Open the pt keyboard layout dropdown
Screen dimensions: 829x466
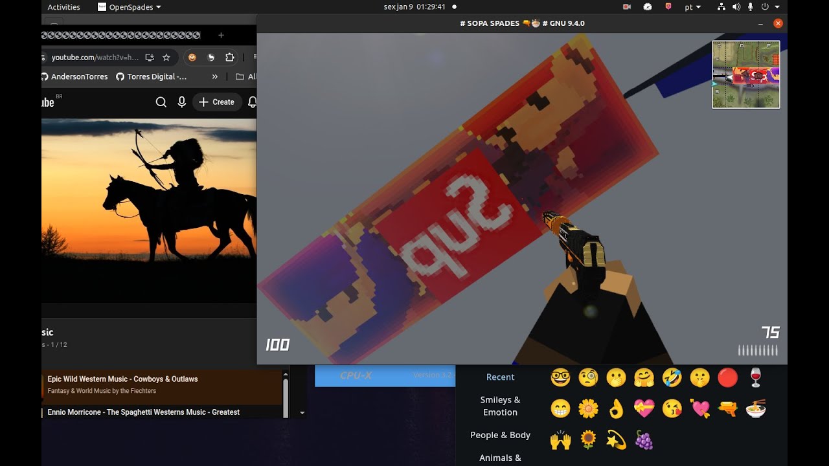coord(692,7)
